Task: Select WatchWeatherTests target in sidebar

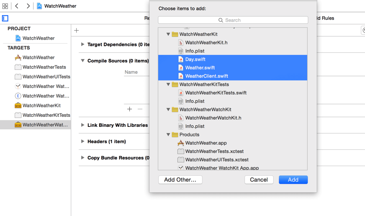Action: coord(44,67)
